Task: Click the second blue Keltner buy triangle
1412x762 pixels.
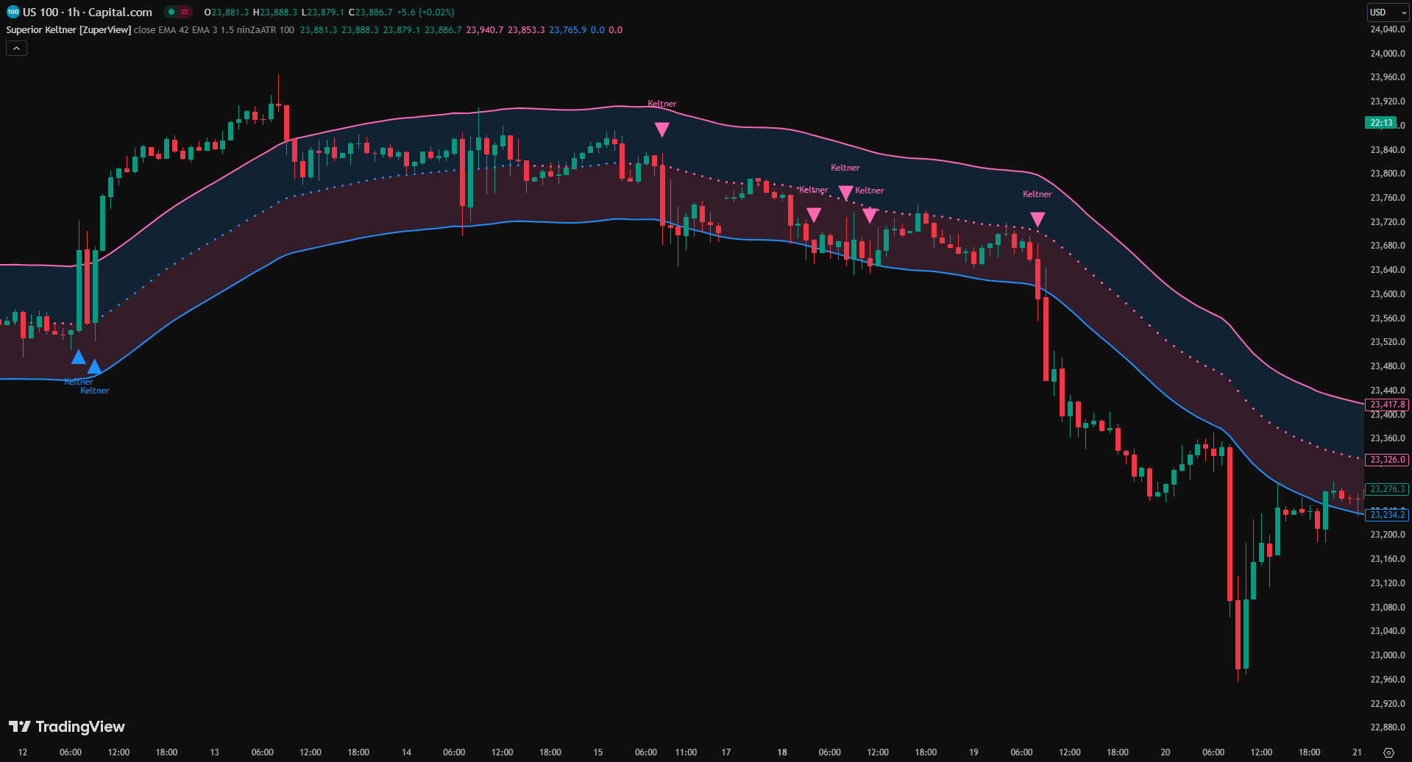Action: click(94, 366)
